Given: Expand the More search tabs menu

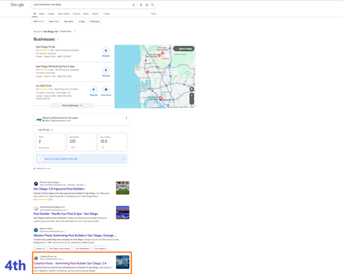Looking at the screenshot, I should [106, 14].
